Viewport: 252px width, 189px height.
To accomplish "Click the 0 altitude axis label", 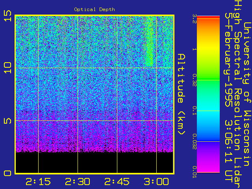I will [x=8, y=173].
